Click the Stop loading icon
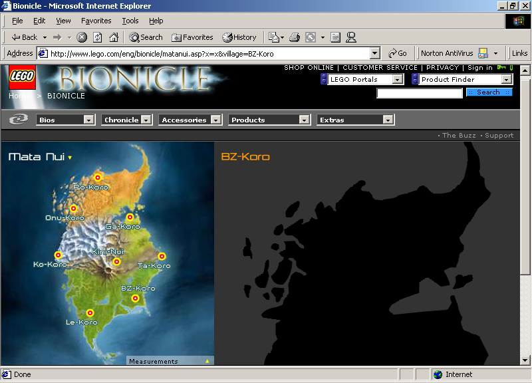Viewport: 532px width, 383px height. 82,37
